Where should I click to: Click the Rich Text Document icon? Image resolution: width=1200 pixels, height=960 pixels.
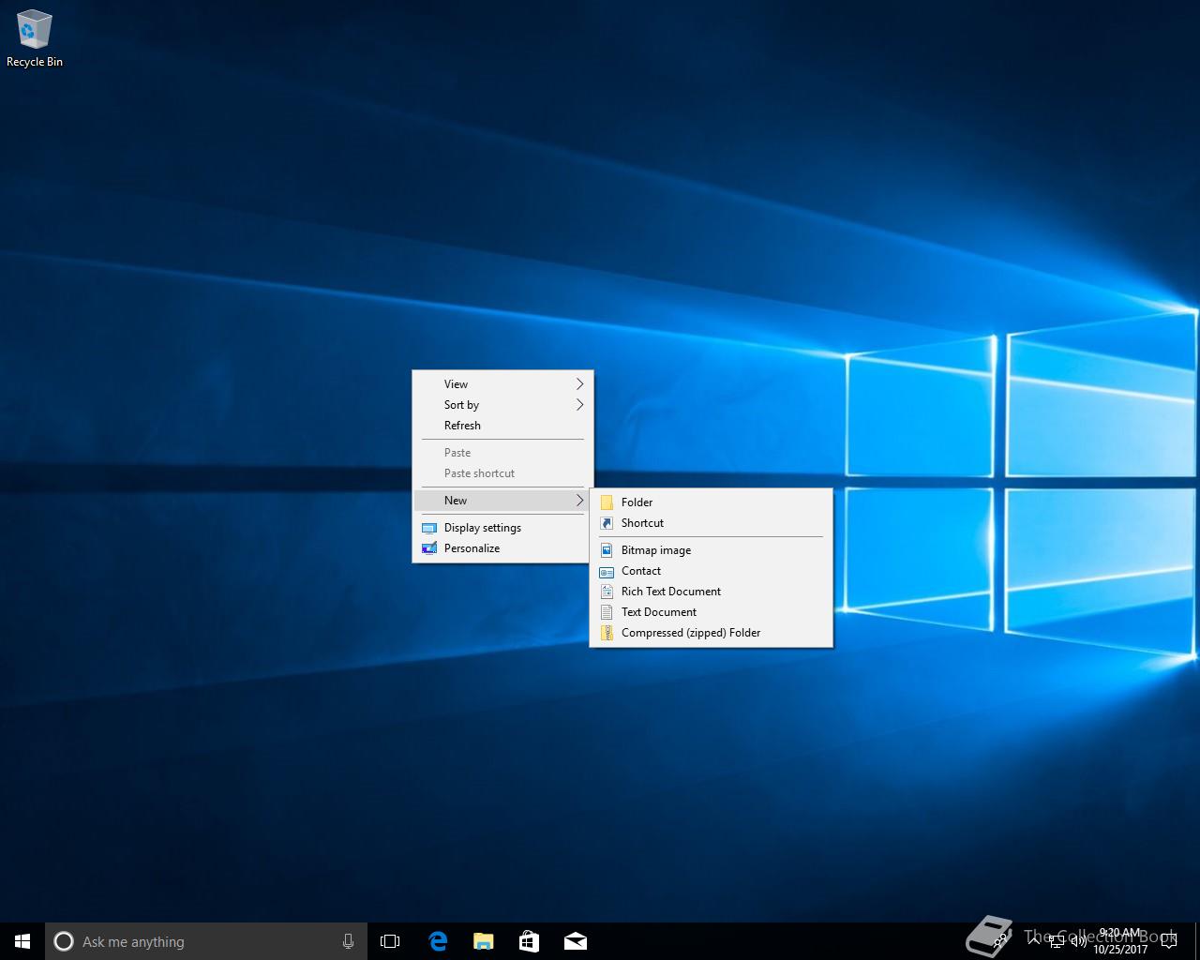point(607,592)
